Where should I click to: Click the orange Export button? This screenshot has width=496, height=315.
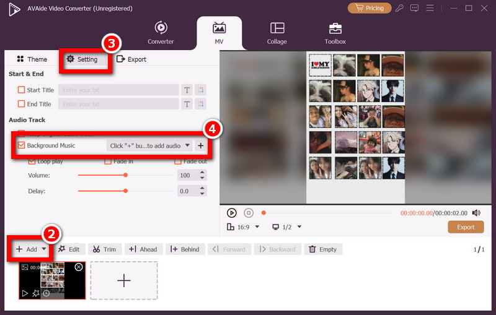click(x=466, y=227)
